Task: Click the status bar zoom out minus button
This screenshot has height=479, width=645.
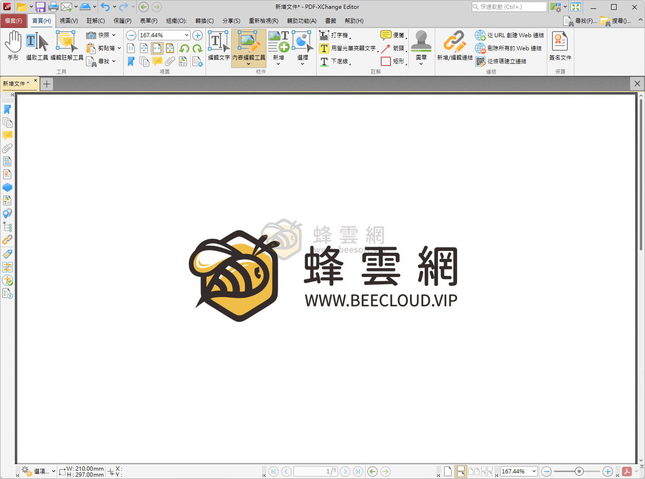Action: point(546,472)
